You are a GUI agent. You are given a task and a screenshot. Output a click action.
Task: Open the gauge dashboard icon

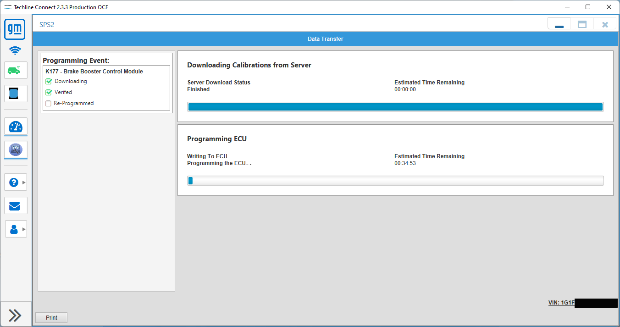pos(16,127)
